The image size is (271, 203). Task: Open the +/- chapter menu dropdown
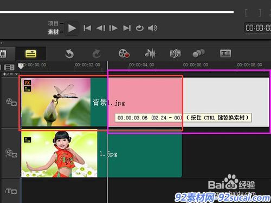point(10,74)
